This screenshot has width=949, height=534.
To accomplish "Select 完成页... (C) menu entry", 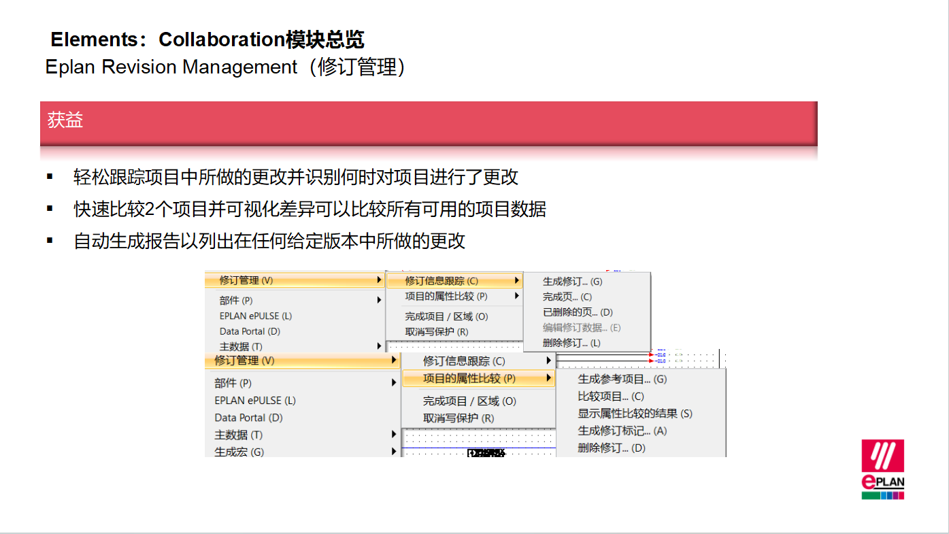I will [x=567, y=297].
